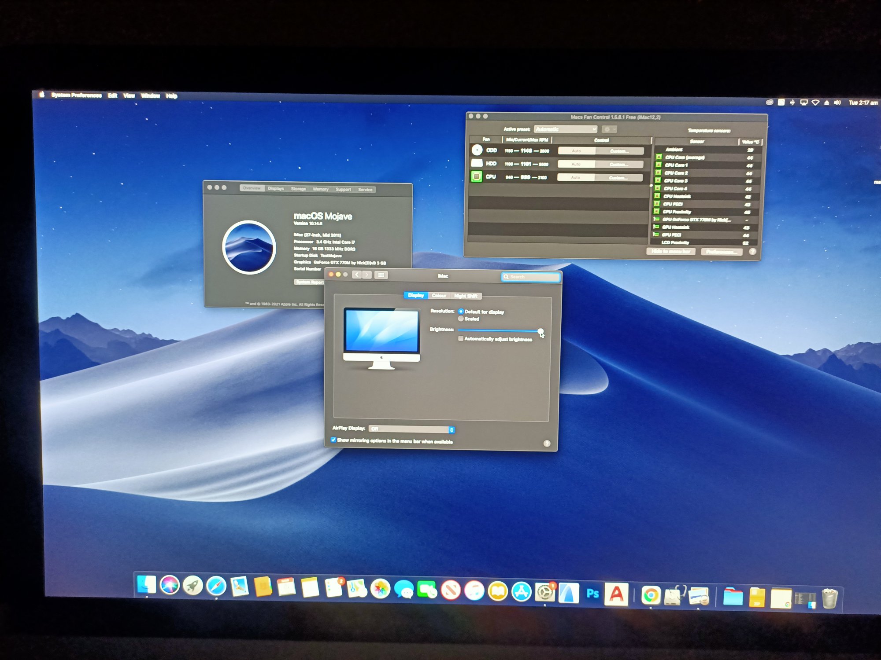The width and height of the screenshot is (881, 660).
Task: Open Siri from the Dock
Action: point(170,585)
